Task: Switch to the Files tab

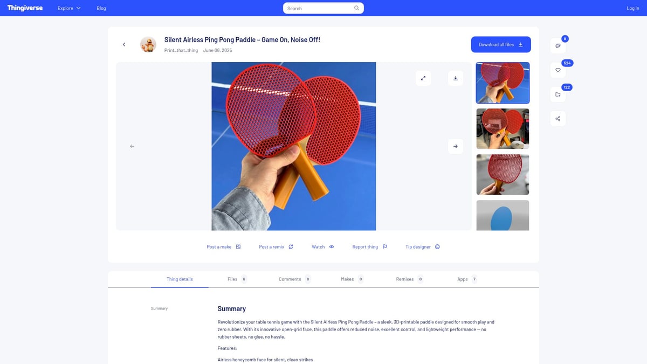Action: (x=237, y=279)
